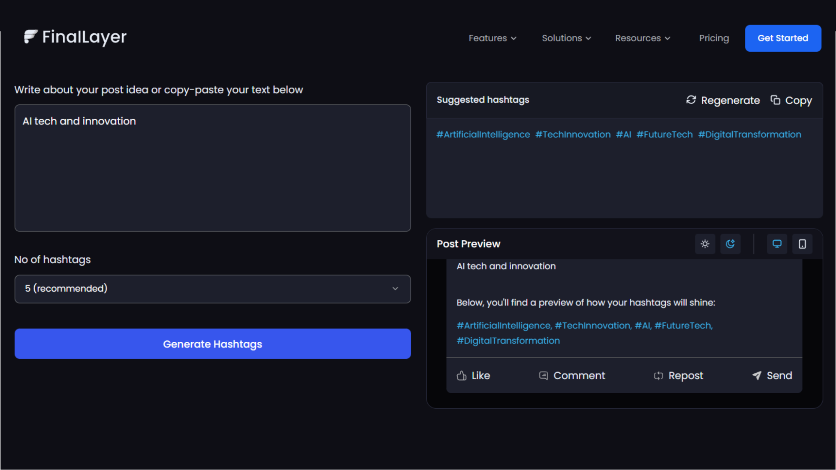Switch preview to dark mode moon icon
The height and width of the screenshot is (470, 836).
tap(730, 244)
